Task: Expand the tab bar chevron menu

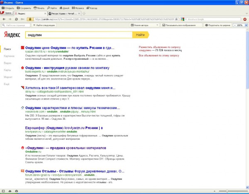Action: [247, 14]
